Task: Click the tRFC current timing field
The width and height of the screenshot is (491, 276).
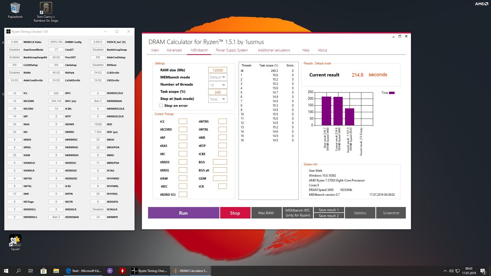Action: (183, 186)
